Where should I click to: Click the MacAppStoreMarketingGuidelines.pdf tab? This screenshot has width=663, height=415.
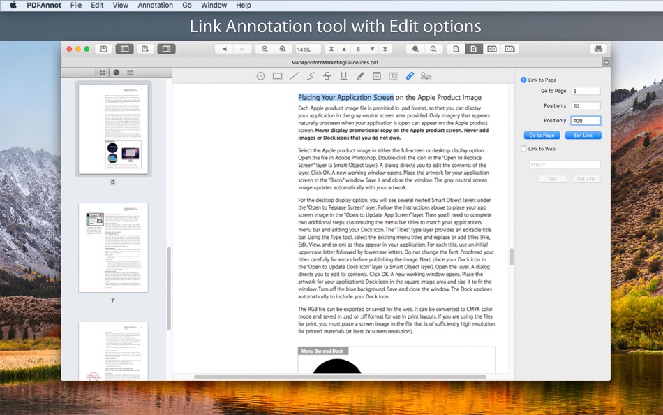334,62
